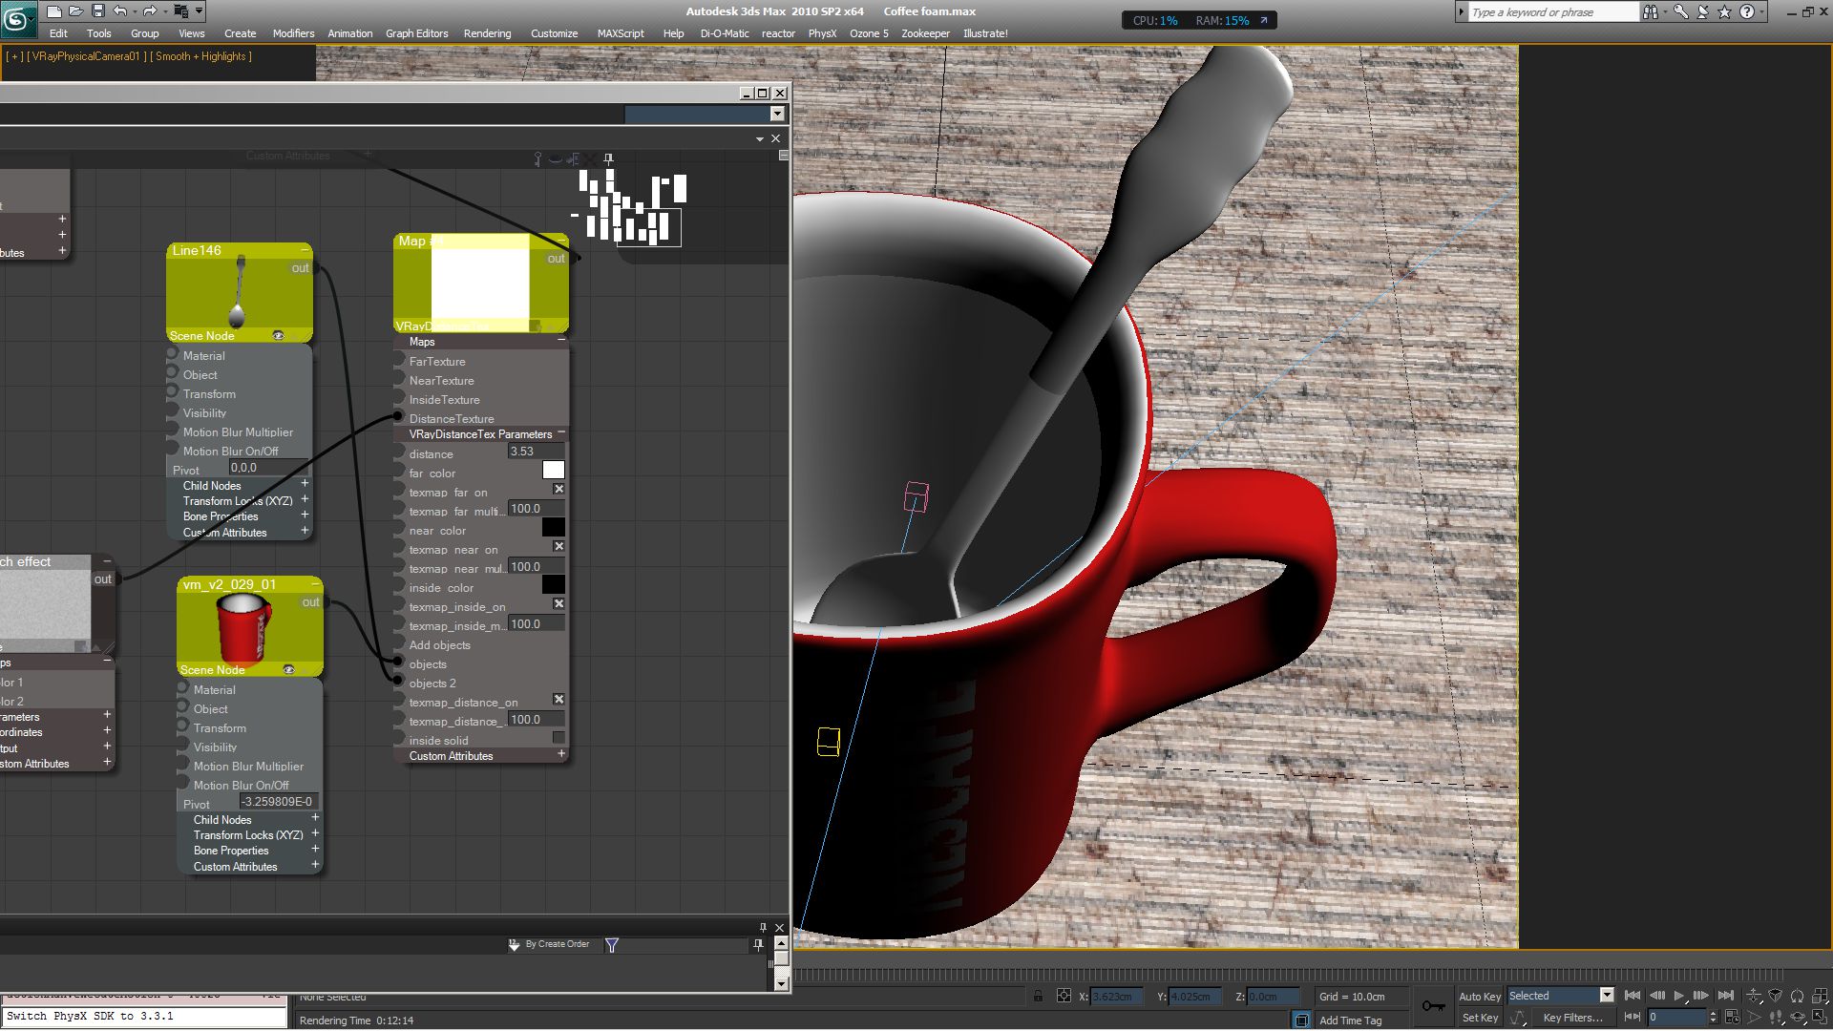Expand Child Nodes under vm_v2_029_01 node
The width and height of the screenshot is (1833, 1031).
(x=315, y=819)
